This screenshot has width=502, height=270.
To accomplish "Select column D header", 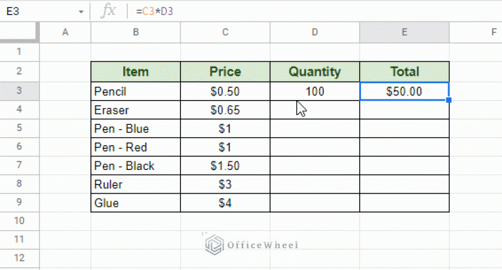I will (315, 32).
